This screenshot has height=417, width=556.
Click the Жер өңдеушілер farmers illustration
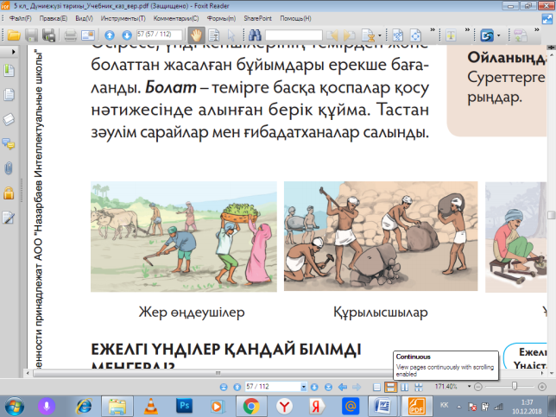(184, 237)
